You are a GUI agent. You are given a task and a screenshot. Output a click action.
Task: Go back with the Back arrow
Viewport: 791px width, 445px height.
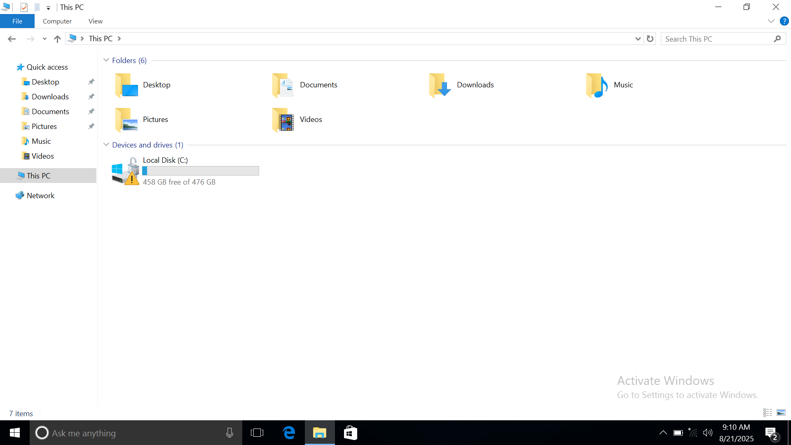pyautogui.click(x=12, y=39)
